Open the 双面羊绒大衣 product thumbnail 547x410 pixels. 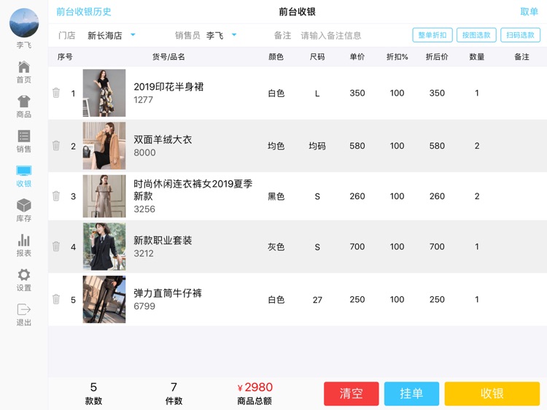pyautogui.click(x=104, y=145)
